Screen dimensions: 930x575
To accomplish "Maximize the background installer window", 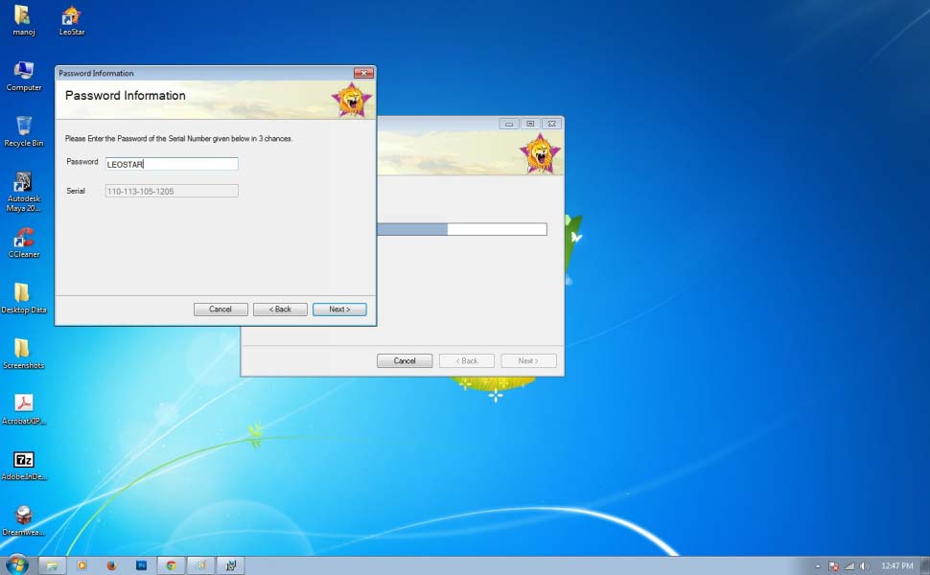I will tap(530, 124).
